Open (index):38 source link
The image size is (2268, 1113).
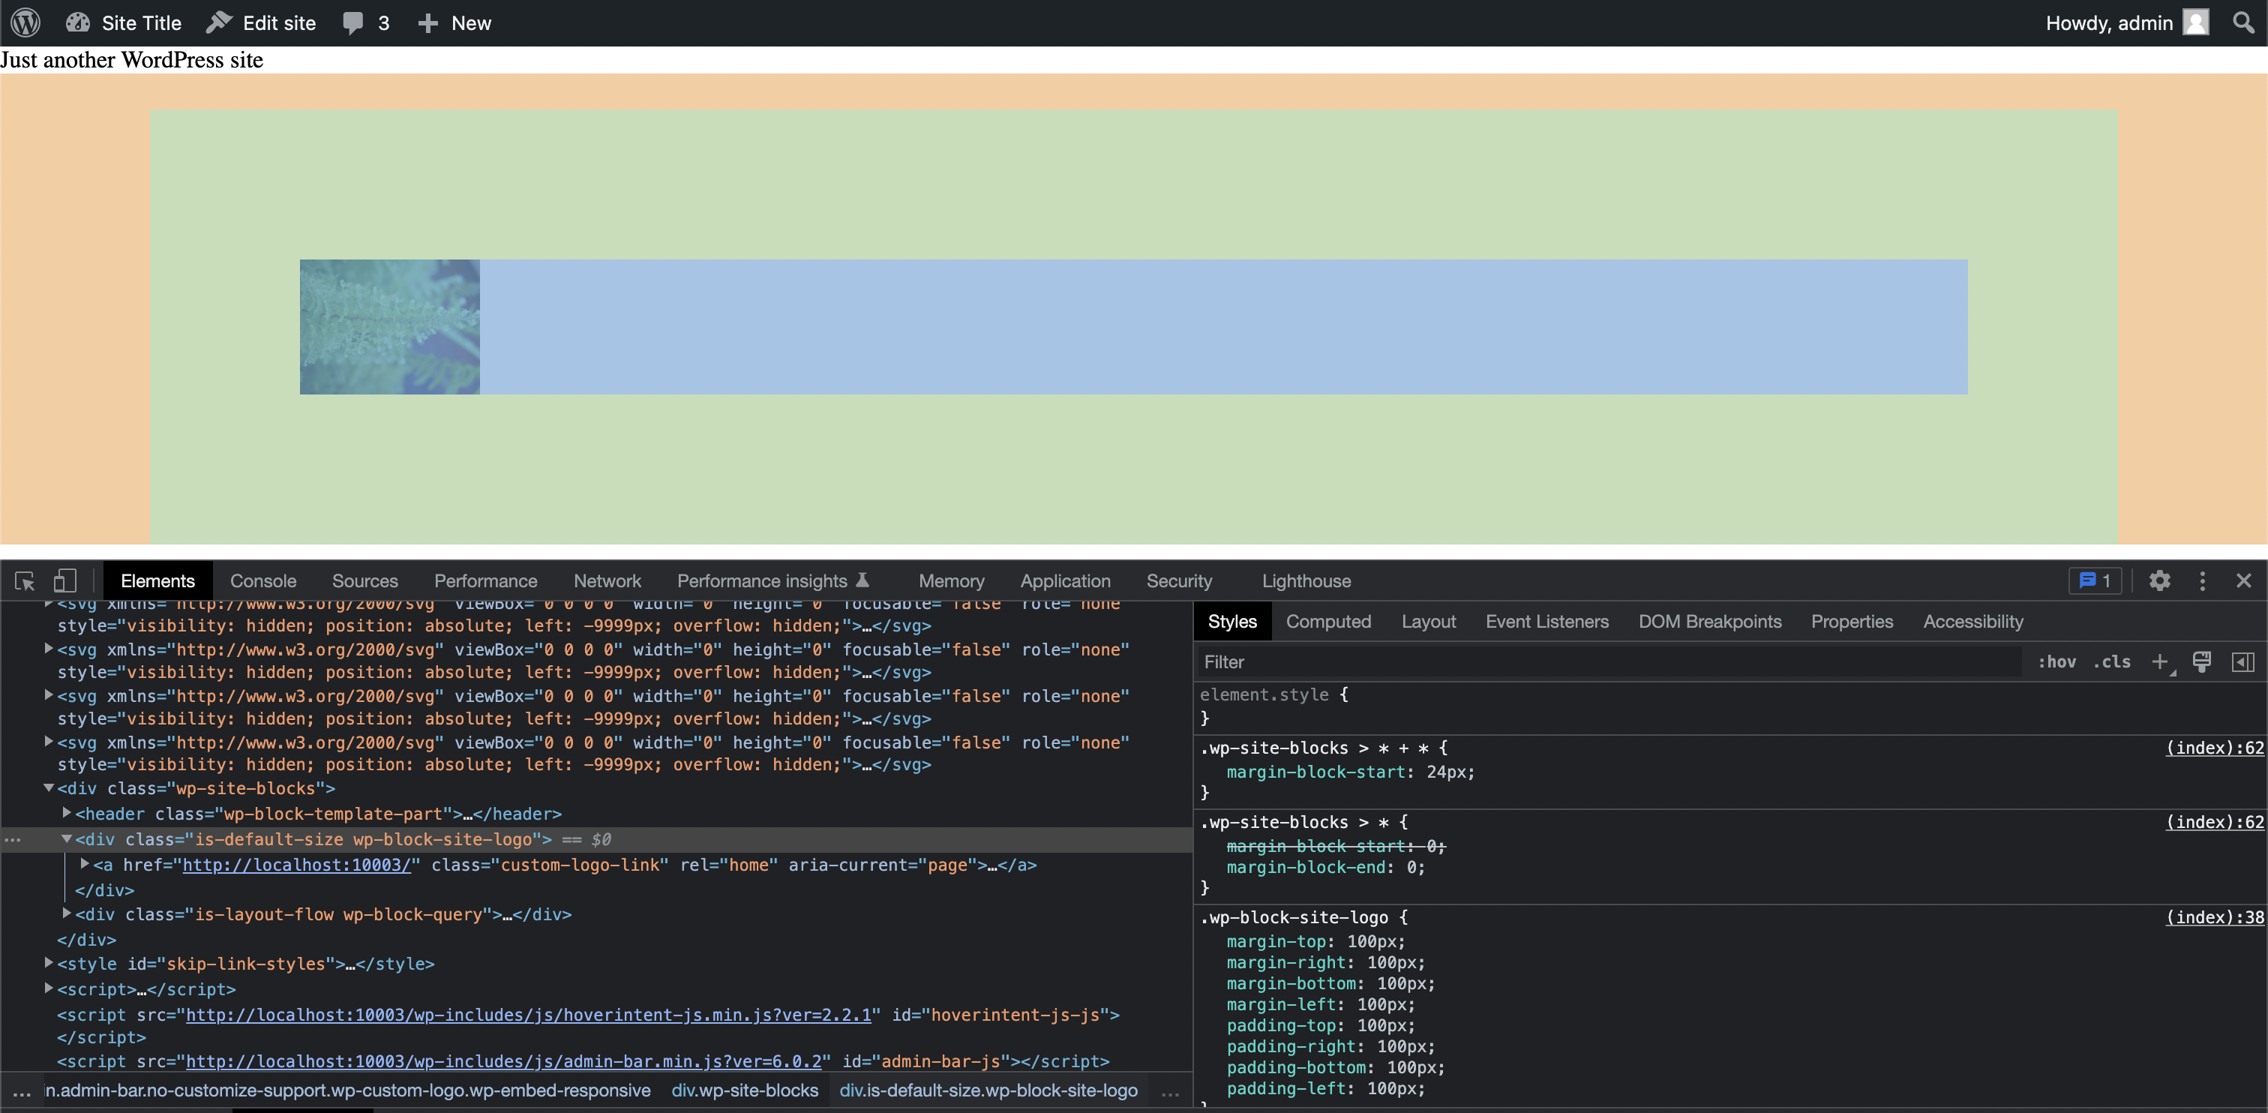(2214, 916)
